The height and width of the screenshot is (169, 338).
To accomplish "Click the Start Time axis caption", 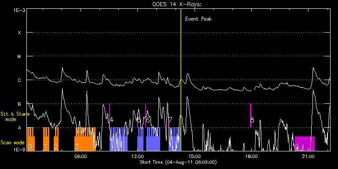I will pos(178,162).
